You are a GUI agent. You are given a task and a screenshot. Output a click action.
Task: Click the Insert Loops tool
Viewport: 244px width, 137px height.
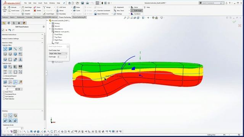coord(14,11)
